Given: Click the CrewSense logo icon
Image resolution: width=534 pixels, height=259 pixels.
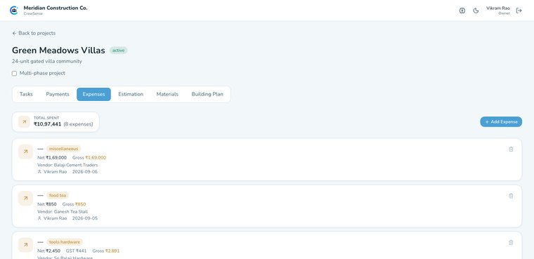Looking at the screenshot, I should coord(13,11).
